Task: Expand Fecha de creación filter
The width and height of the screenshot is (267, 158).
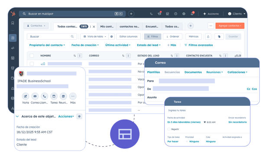Action: 85,45
